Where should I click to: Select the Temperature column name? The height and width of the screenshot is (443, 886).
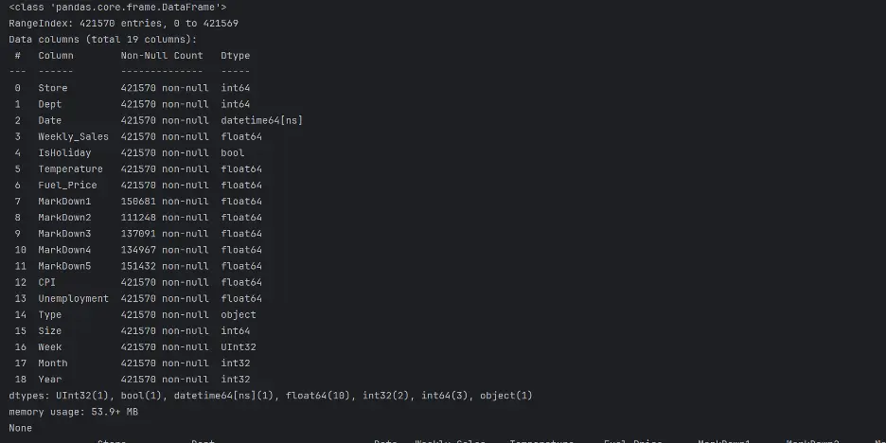pos(71,168)
